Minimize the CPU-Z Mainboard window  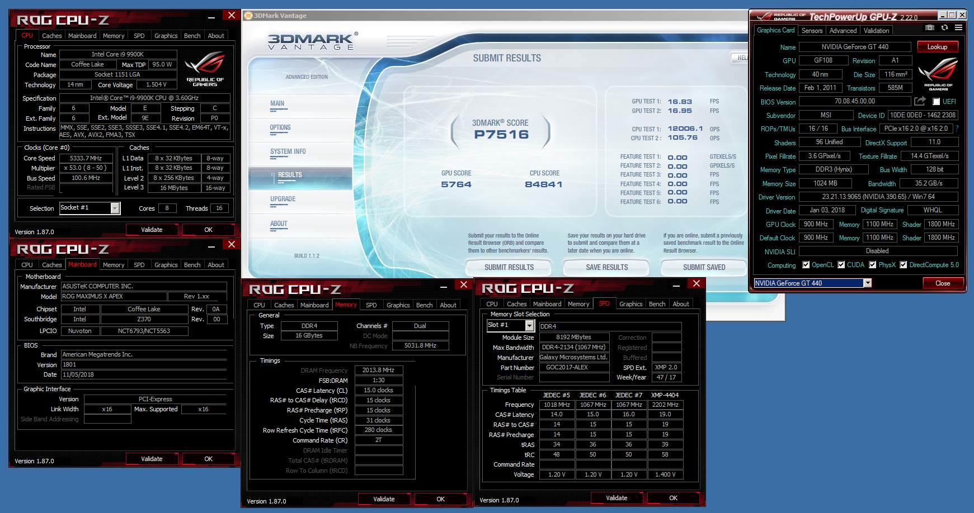(x=211, y=246)
